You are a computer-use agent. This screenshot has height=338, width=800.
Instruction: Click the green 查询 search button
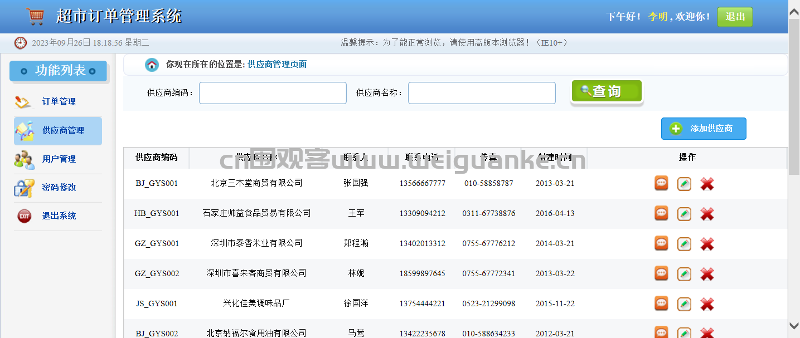pos(607,91)
